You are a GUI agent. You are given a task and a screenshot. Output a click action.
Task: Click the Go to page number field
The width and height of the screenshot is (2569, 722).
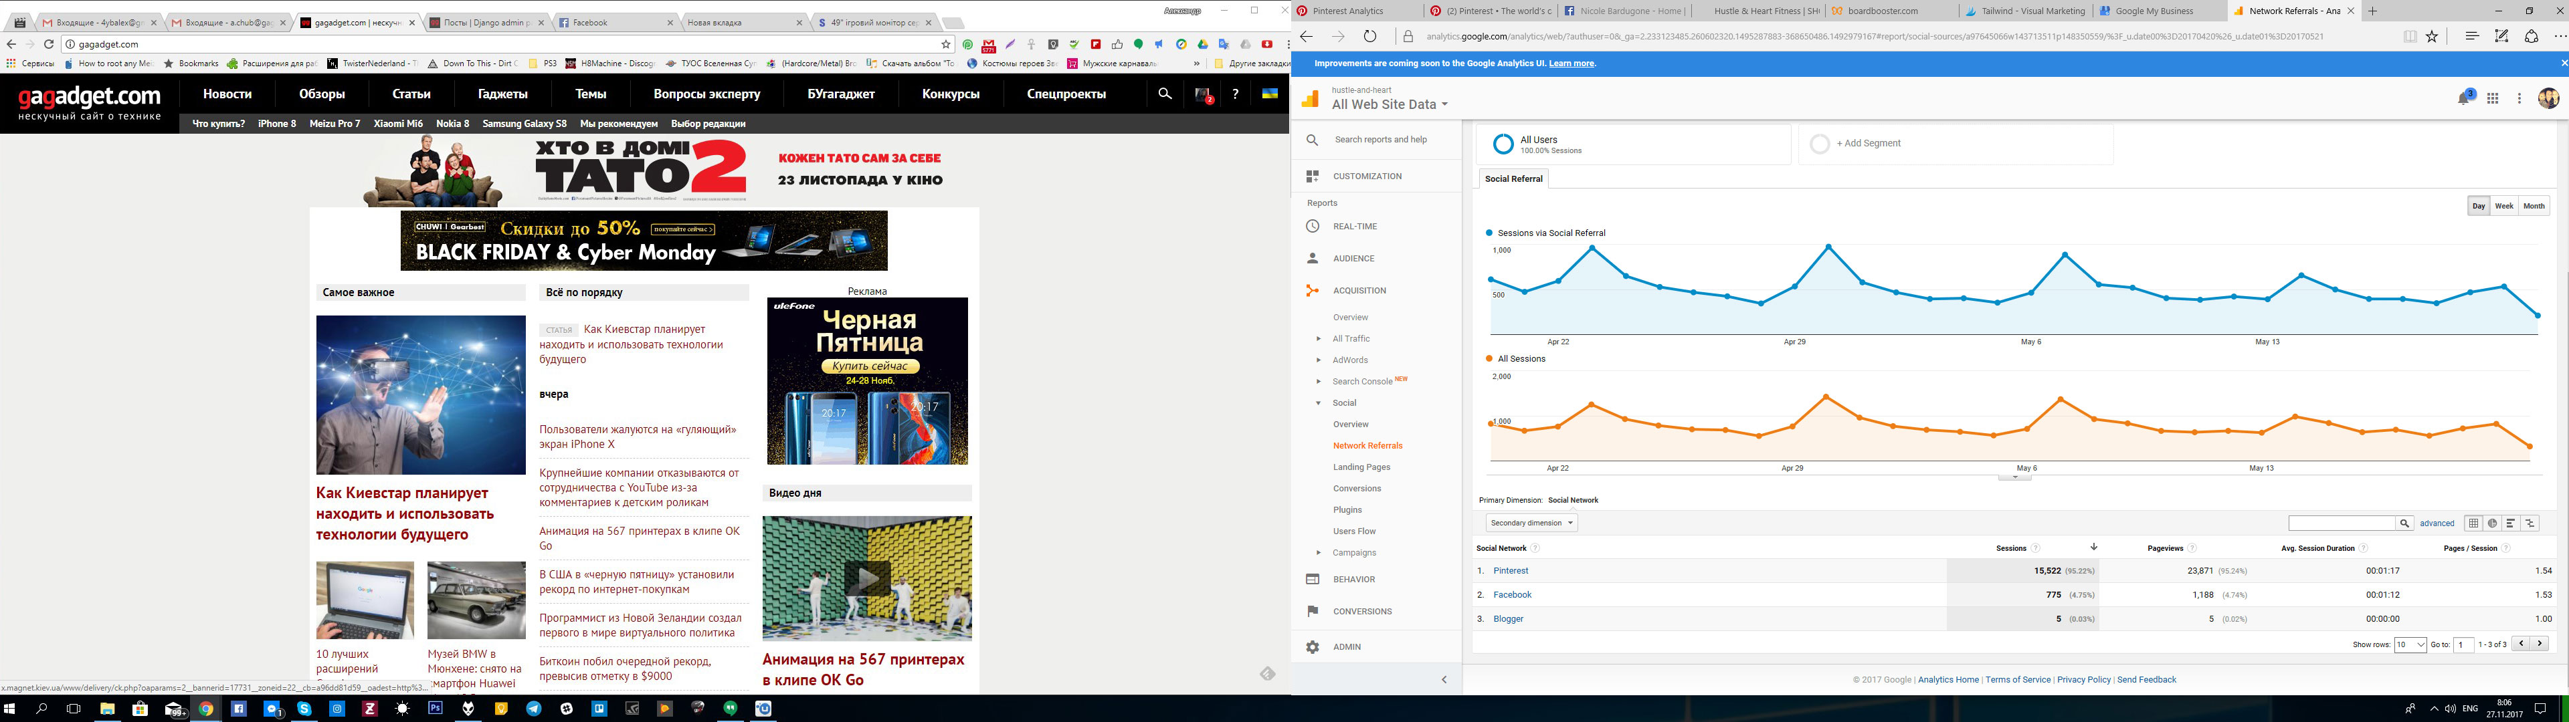point(2463,644)
